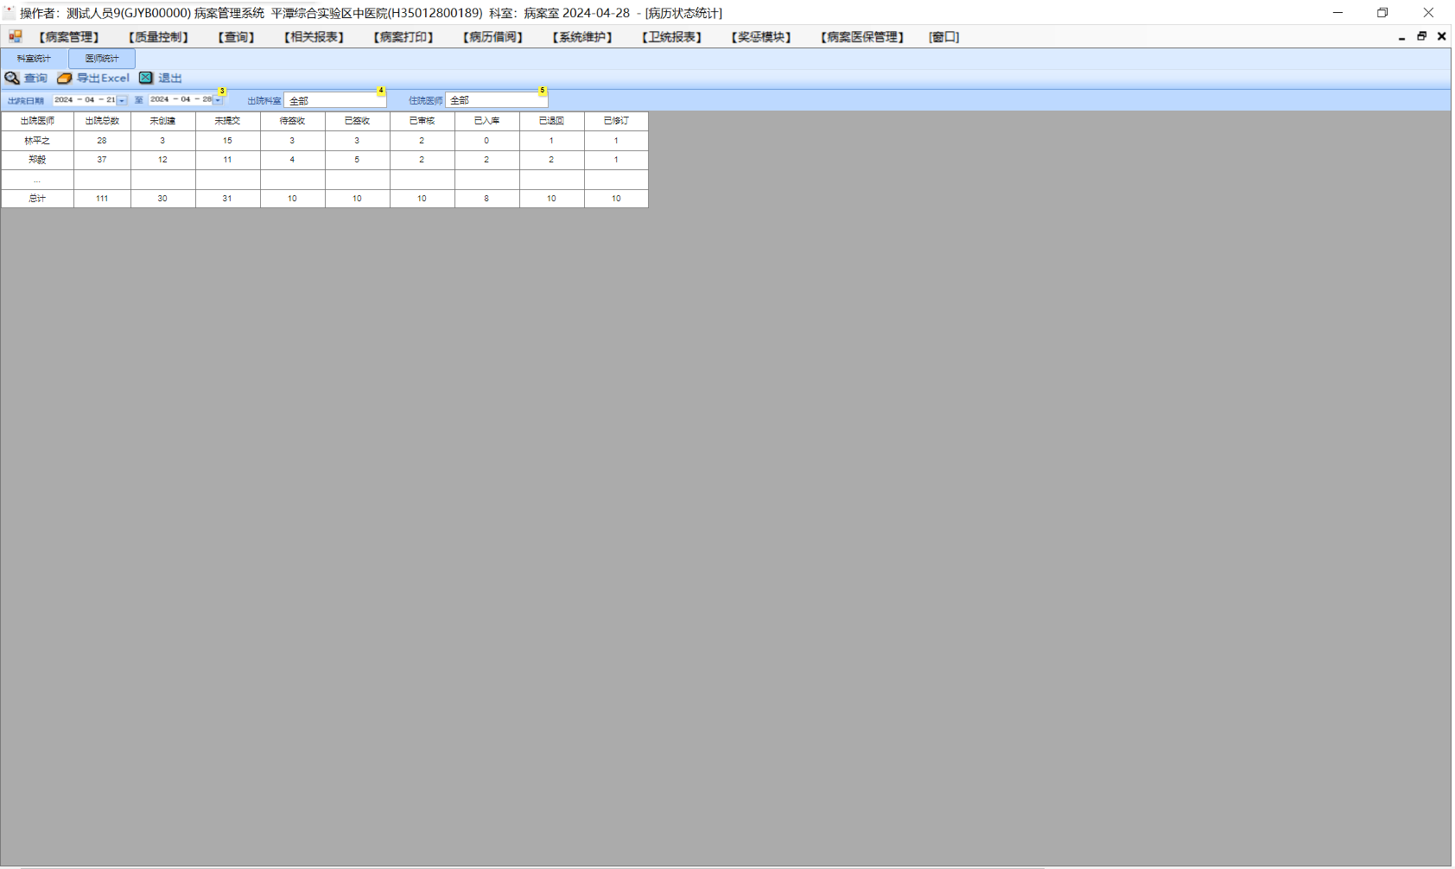Screen dimensions: 1455x869
Task: Open the [窗口] window menu
Action: pyautogui.click(x=944, y=37)
